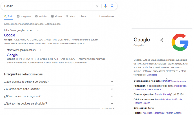Open the Wikipedia link in the description

152,75
